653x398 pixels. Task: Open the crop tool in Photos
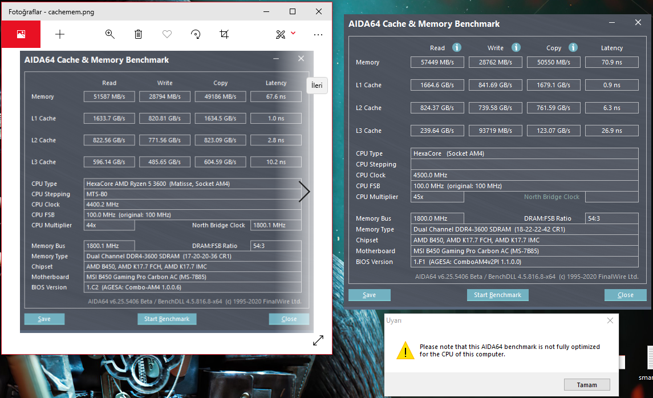pos(224,34)
